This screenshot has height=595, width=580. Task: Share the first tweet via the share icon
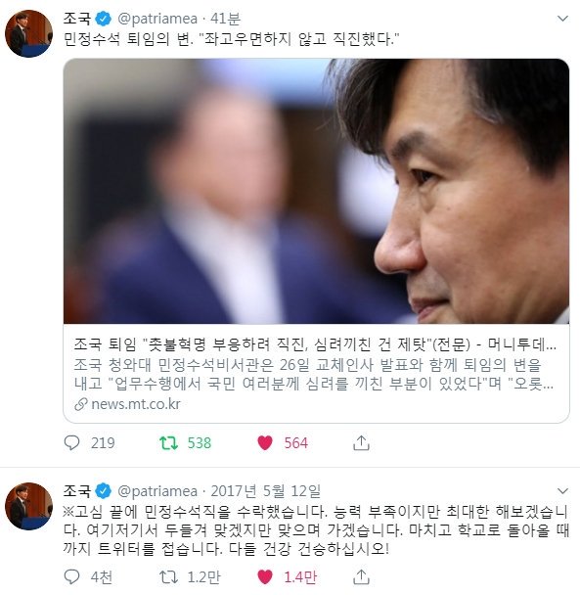point(361,442)
